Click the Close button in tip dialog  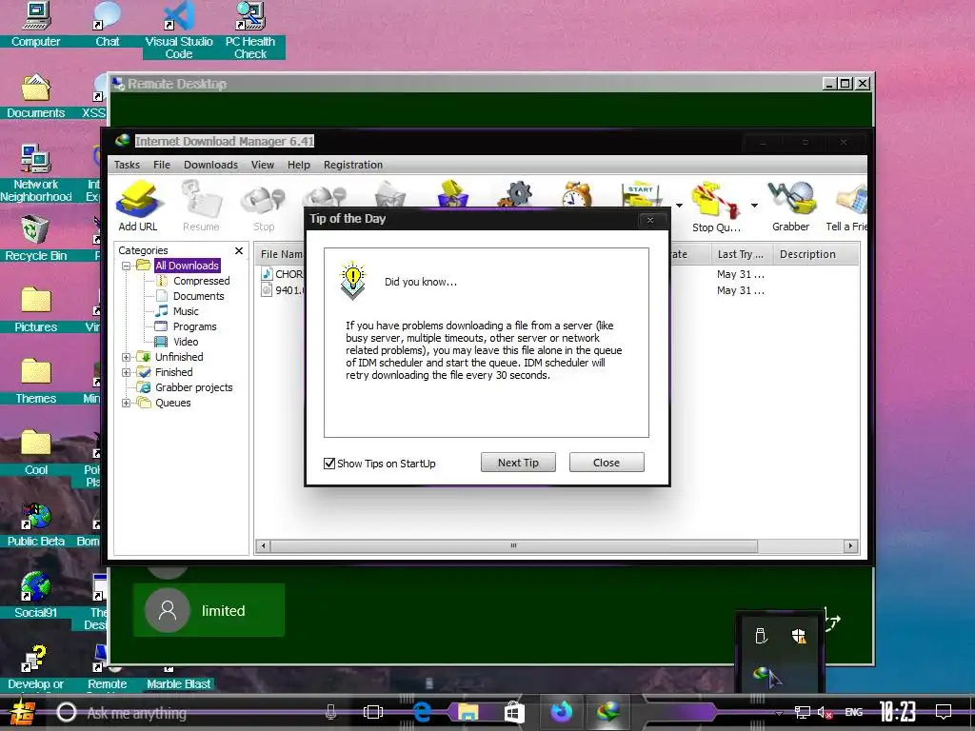point(607,463)
